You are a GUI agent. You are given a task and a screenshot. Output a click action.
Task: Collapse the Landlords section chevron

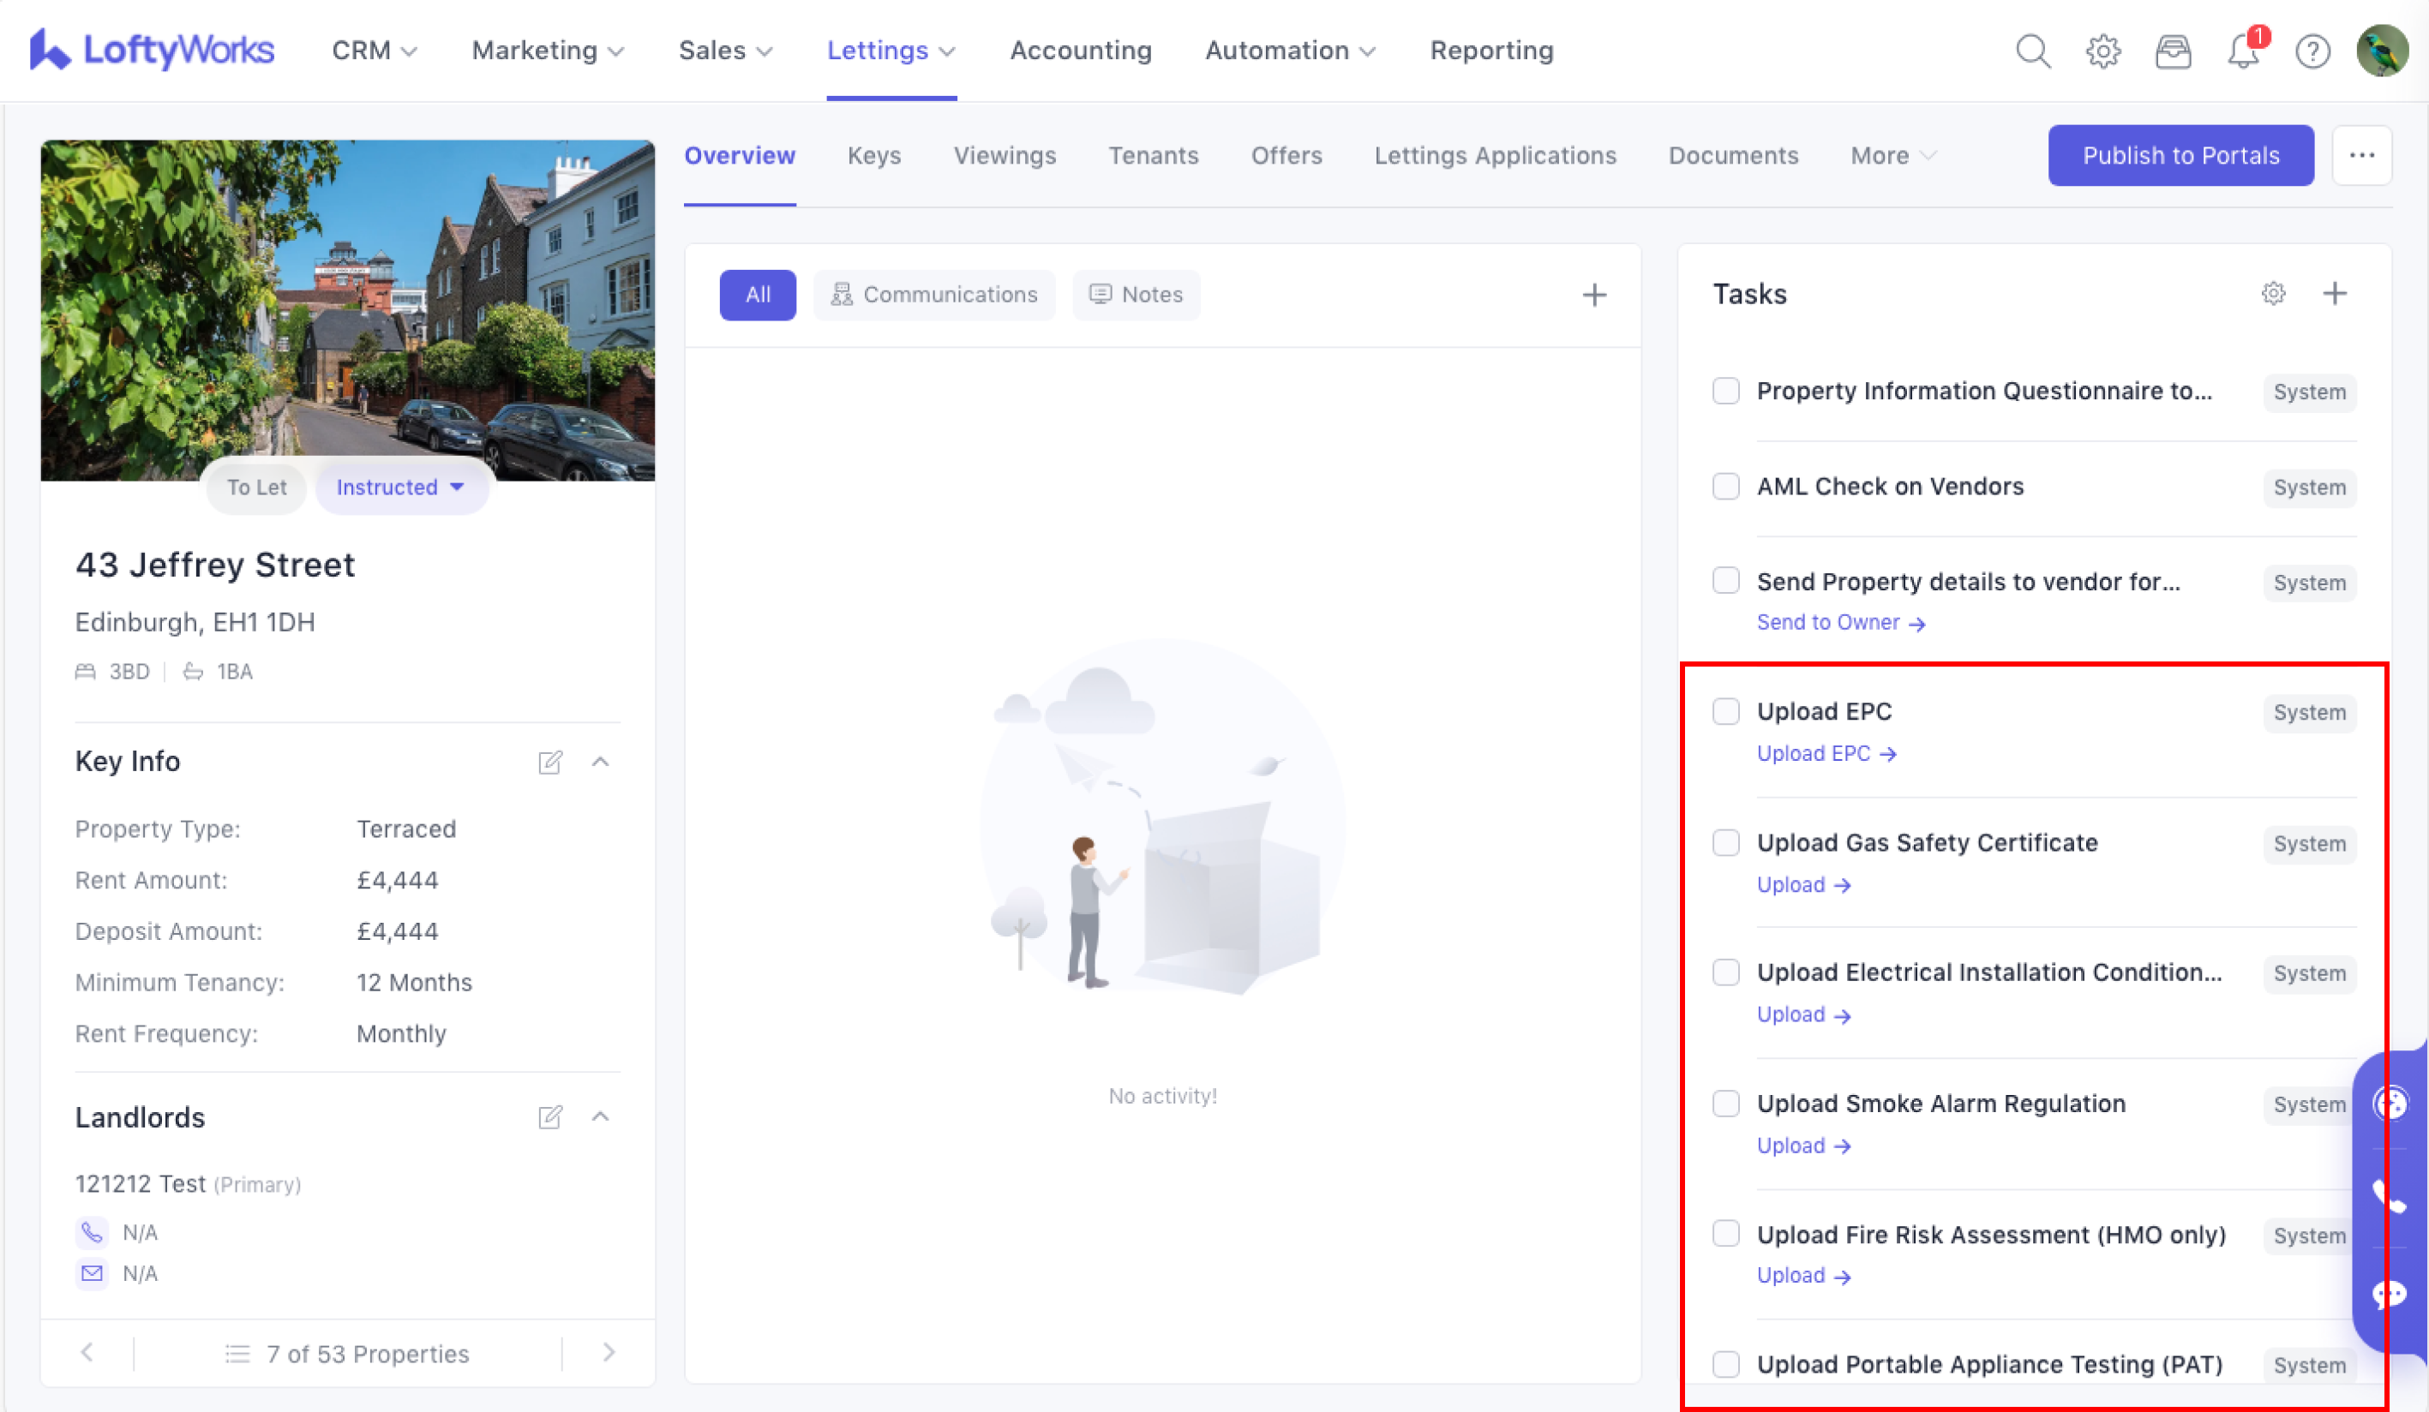tap(601, 1117)
